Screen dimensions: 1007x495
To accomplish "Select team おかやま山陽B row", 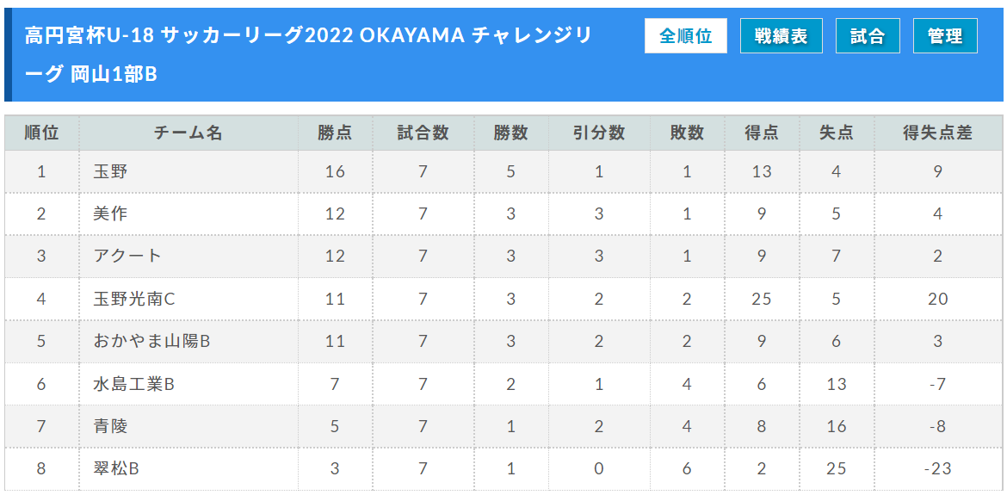I will (x=504, y=341).
